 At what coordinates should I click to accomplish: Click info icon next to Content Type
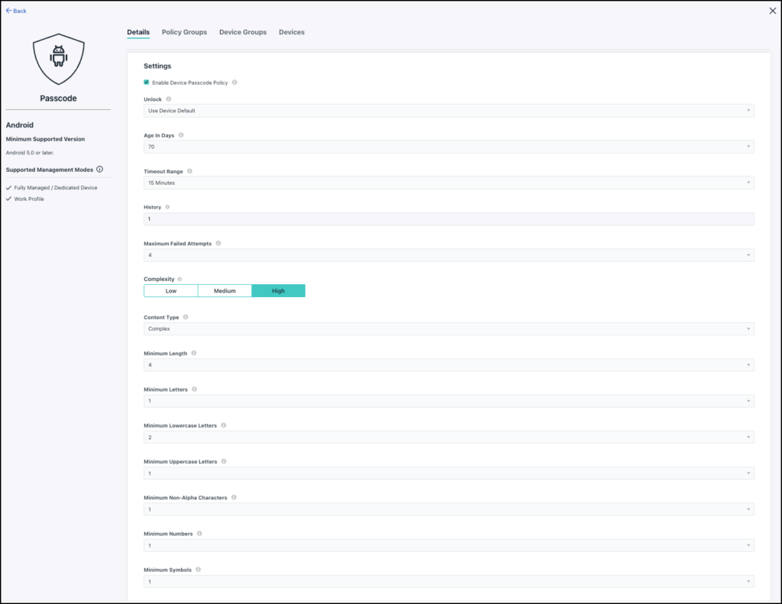tap(186, 317)
